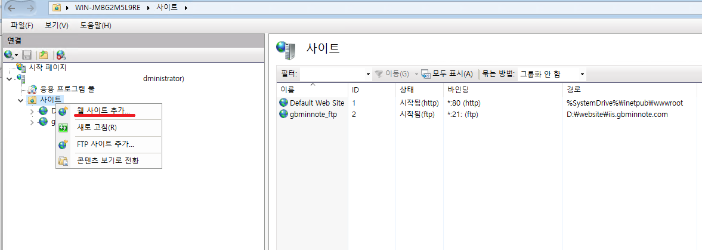
Task: Sort by the 이름 column header
Action: (313, 89)
